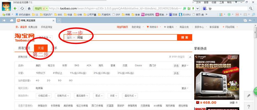Image resolution: width=257 pixels, height=110 pixels.
Task: Open the 文件 menu
Action: coord(198,2)
